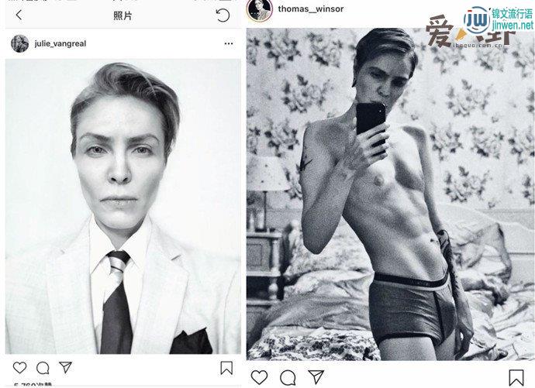
Task: Open thomas__winsor's mirror selfie photo
Action: point(390,194)
